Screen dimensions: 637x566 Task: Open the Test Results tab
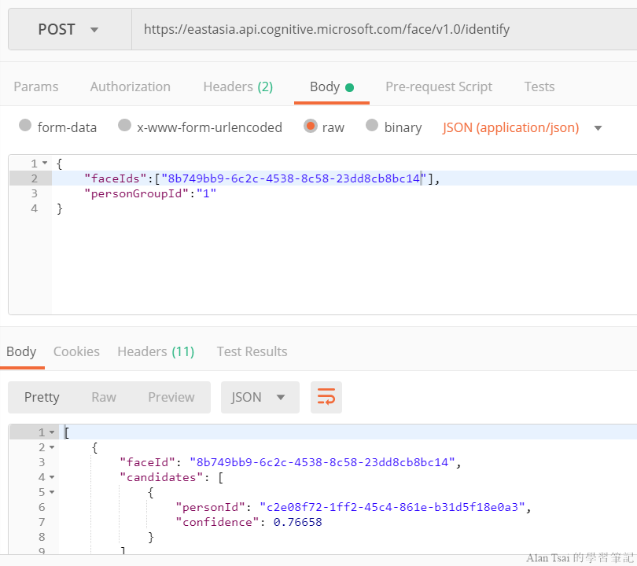coord(252,351)
